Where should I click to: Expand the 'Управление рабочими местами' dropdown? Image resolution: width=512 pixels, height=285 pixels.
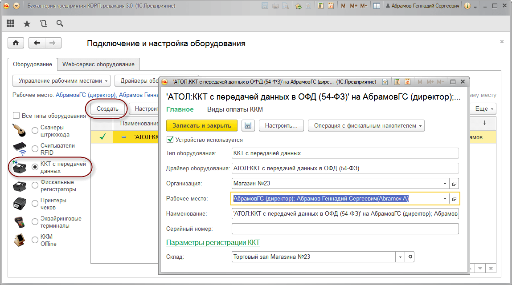(x=61, y=80)
